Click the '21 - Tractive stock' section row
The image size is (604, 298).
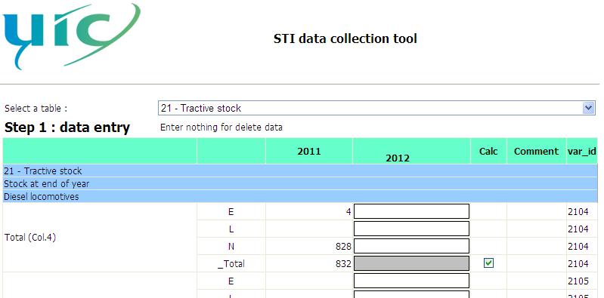click(300, 171)
